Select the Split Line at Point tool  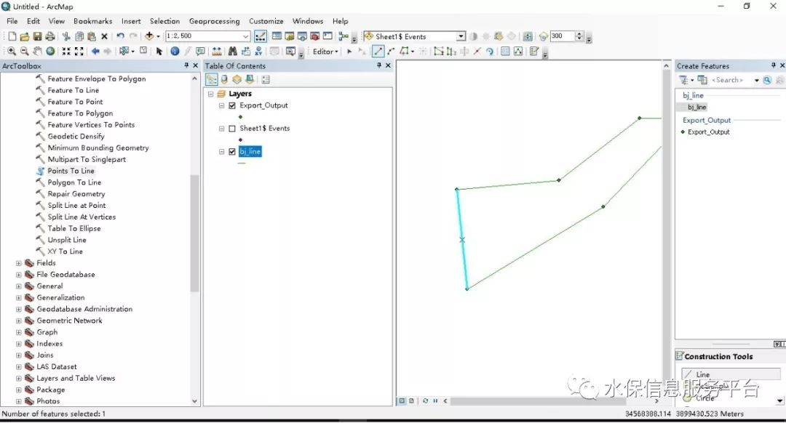point(76,206)
